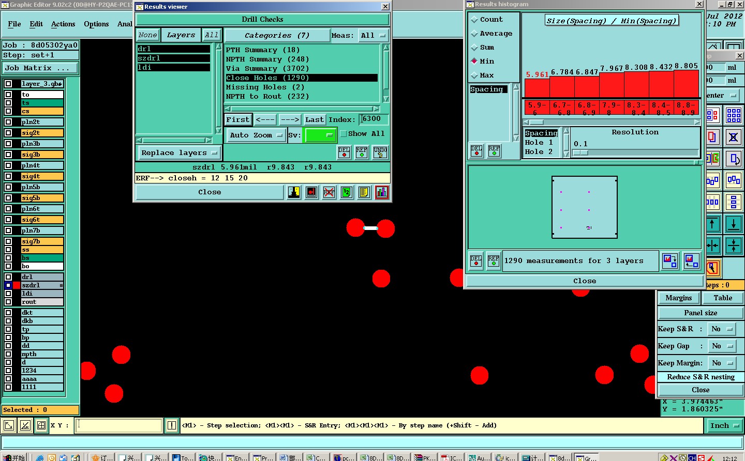
Task: Open the Keep Margin No dropdown
Action: 722,363
